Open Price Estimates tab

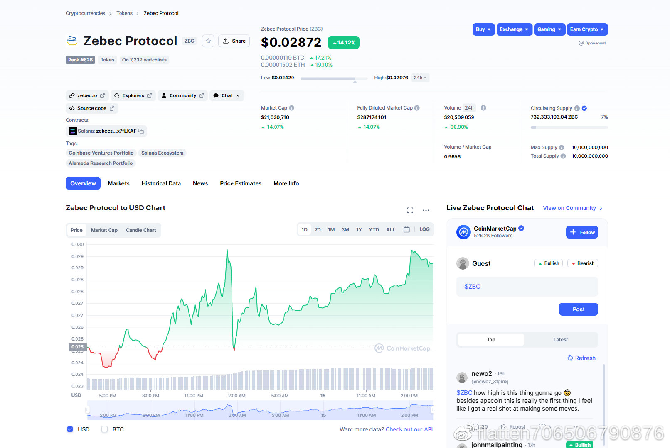coord(241,183)
